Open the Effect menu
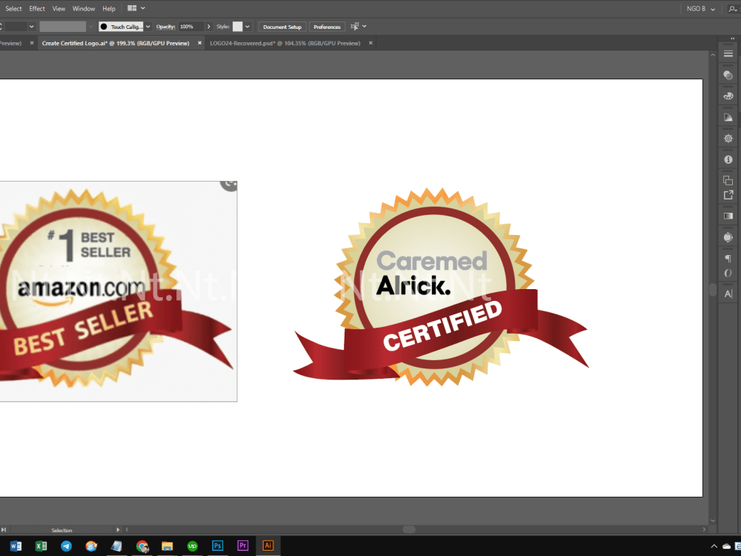 (x=37, y=8)
